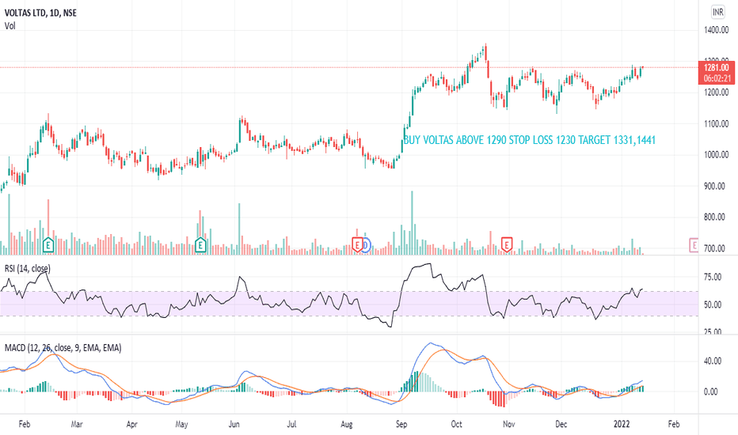Click the Dec label on the time axis
This screenshot has width=738, height=435.
pyautogui.click(x=561, y=424)
